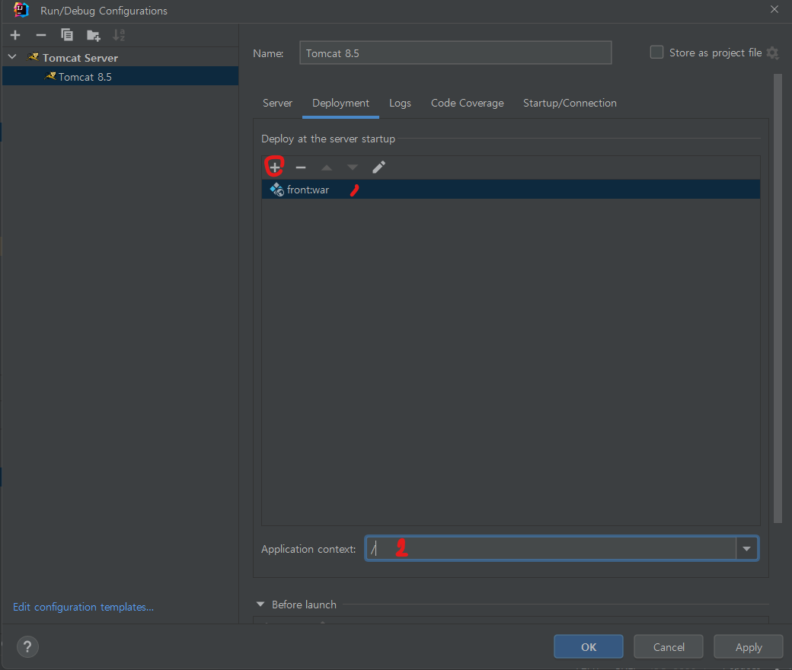Focus the Name input field
The width and height of the screenshot is (792, 670).
[x=455, y=53]
